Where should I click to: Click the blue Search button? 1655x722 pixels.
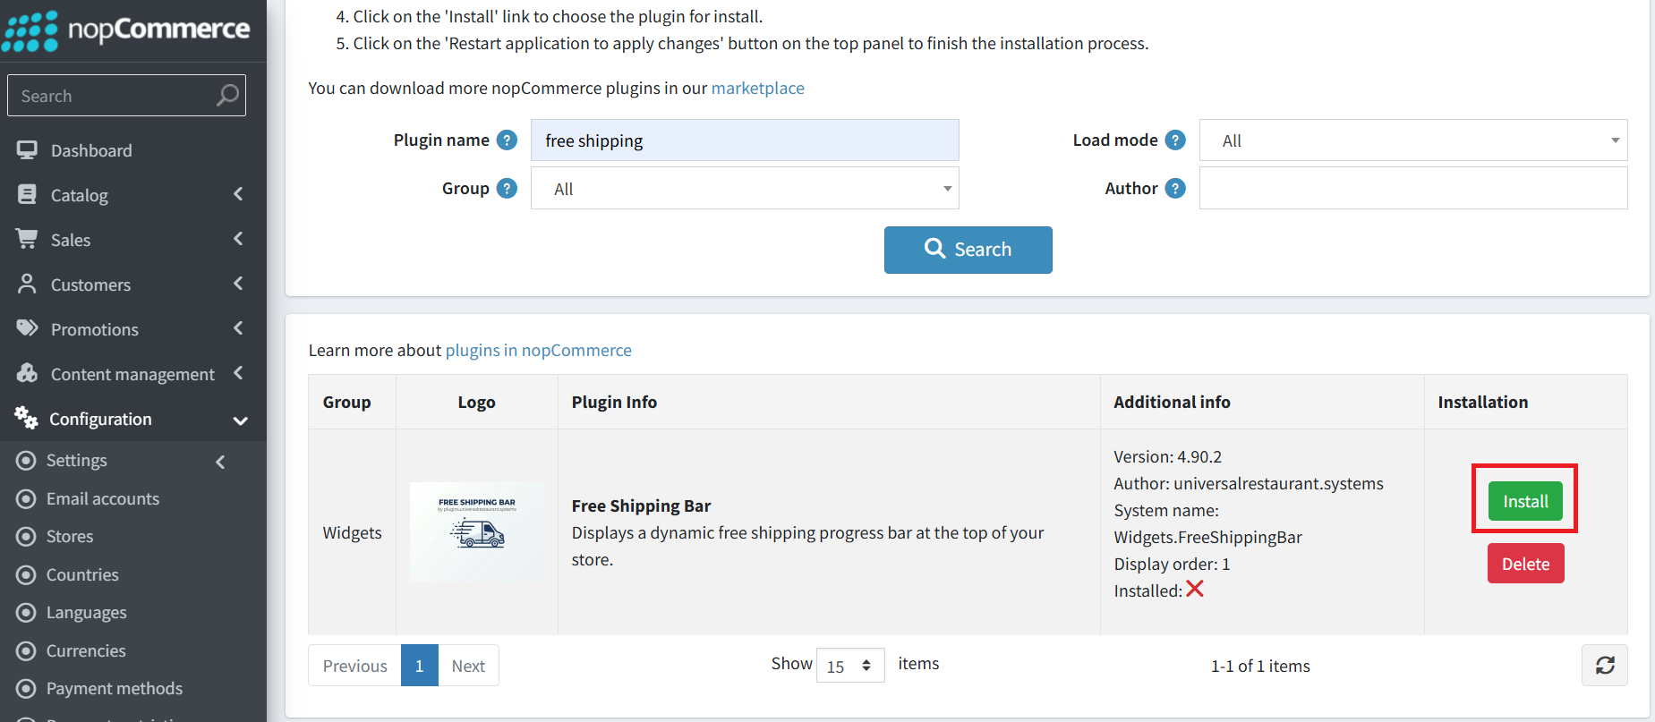pyautogui.click(x=968, y=250)
